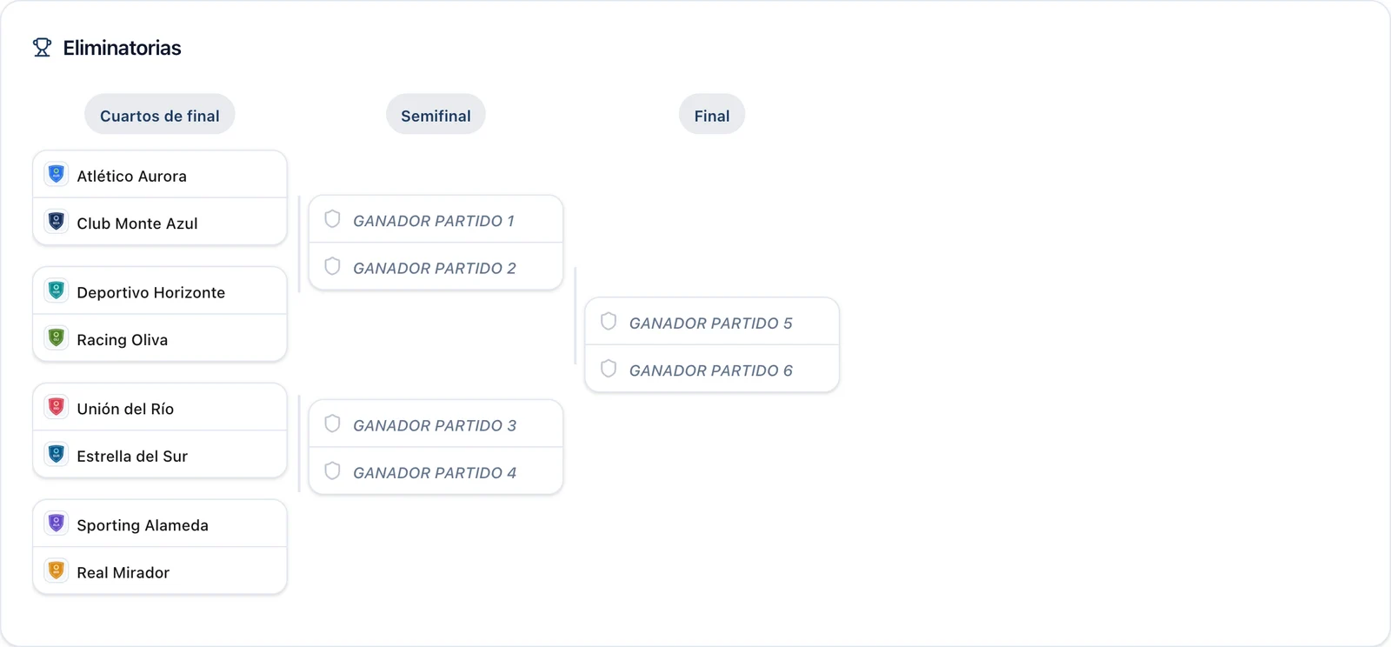The height and width of the screenshot is (647, 1391).
Task: Open the Real Mirador team row
Action: 160,571
